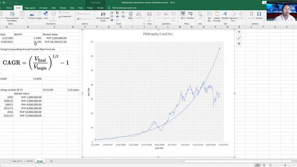
Task: Insert a Column sparkline
Action: point(166,15)
